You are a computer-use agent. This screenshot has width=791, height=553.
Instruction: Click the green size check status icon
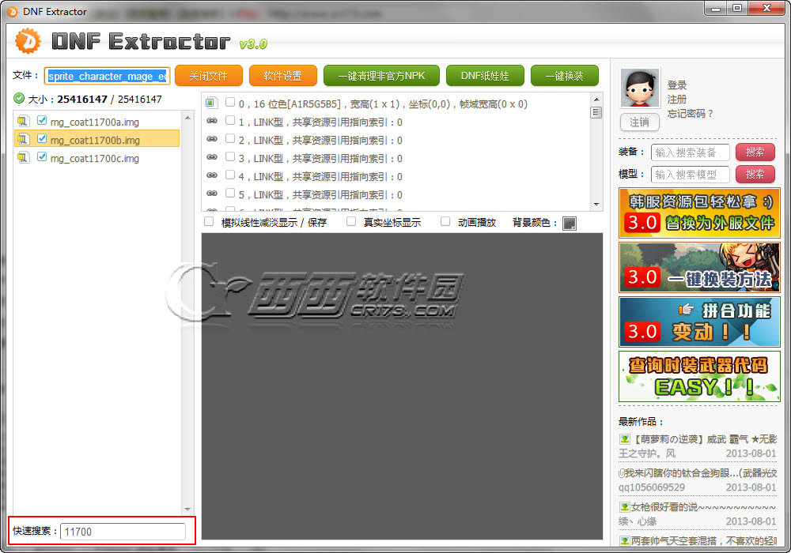pos(19,98)
